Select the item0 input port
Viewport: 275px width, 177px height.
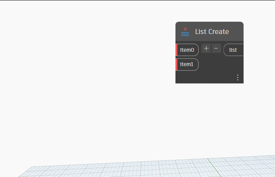188,50
